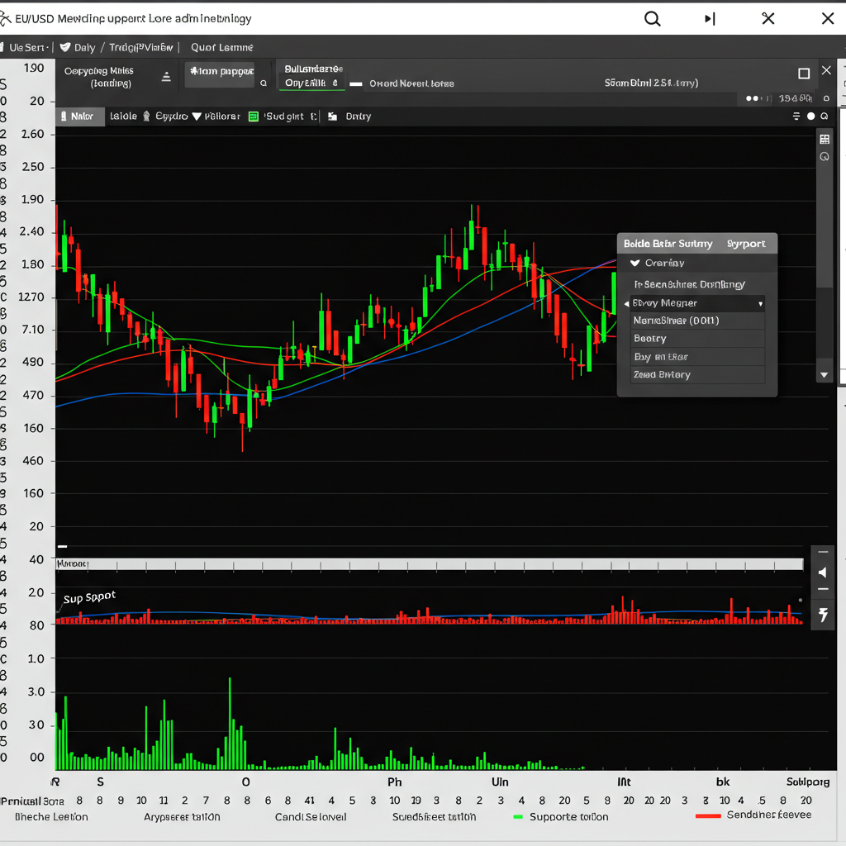Open the Oryenlle dropdown under Sullamdeznee

(311, 83)
